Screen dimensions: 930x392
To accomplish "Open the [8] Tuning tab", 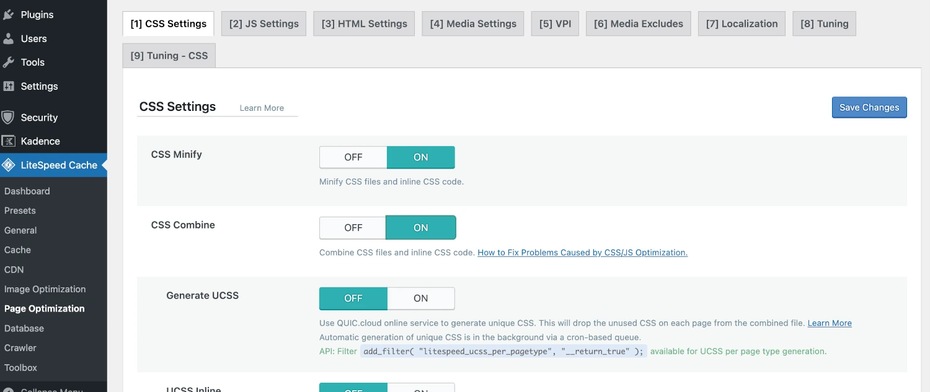I will click(x=825, y=24).
